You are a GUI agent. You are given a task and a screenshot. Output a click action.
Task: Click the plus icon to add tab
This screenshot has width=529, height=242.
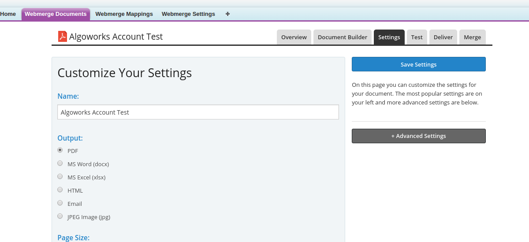point(227,14)
